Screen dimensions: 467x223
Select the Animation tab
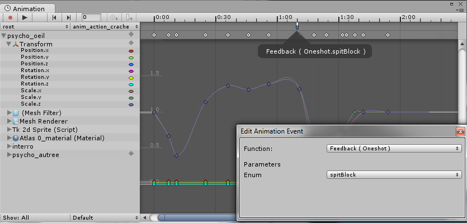(28, 8)
